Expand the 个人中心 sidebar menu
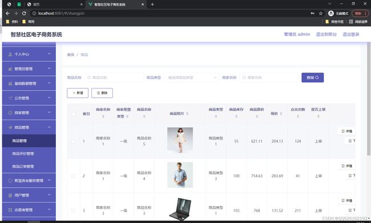The width and height of the screenshot is (371, 223). click(x=29, y=54)
